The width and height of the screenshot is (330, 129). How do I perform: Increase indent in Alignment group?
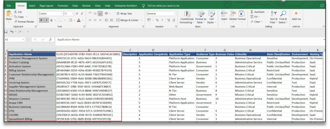pyautogui.click(x=111, y=20)
